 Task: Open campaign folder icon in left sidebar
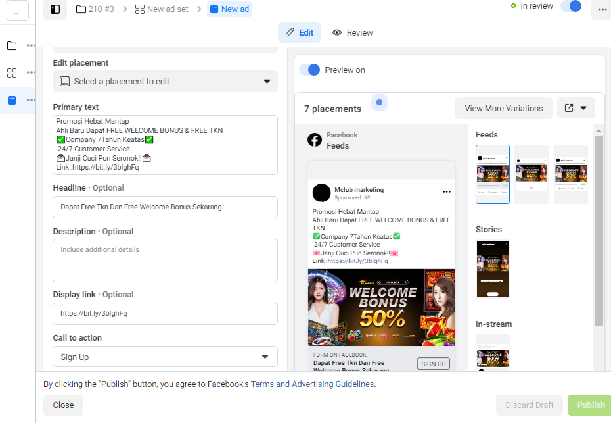pyautogui.click(x=12, y=45)
